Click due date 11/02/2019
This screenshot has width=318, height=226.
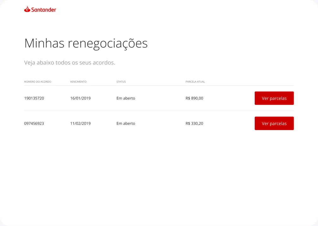[x=80, y=123]
